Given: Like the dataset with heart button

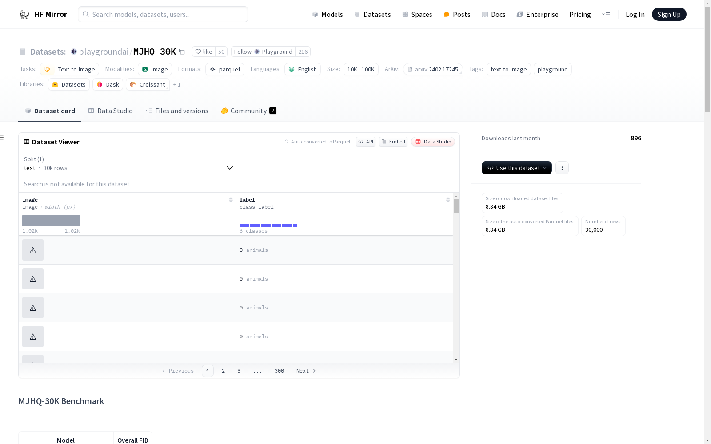Looking at the screenshot, I should point(204,52).
